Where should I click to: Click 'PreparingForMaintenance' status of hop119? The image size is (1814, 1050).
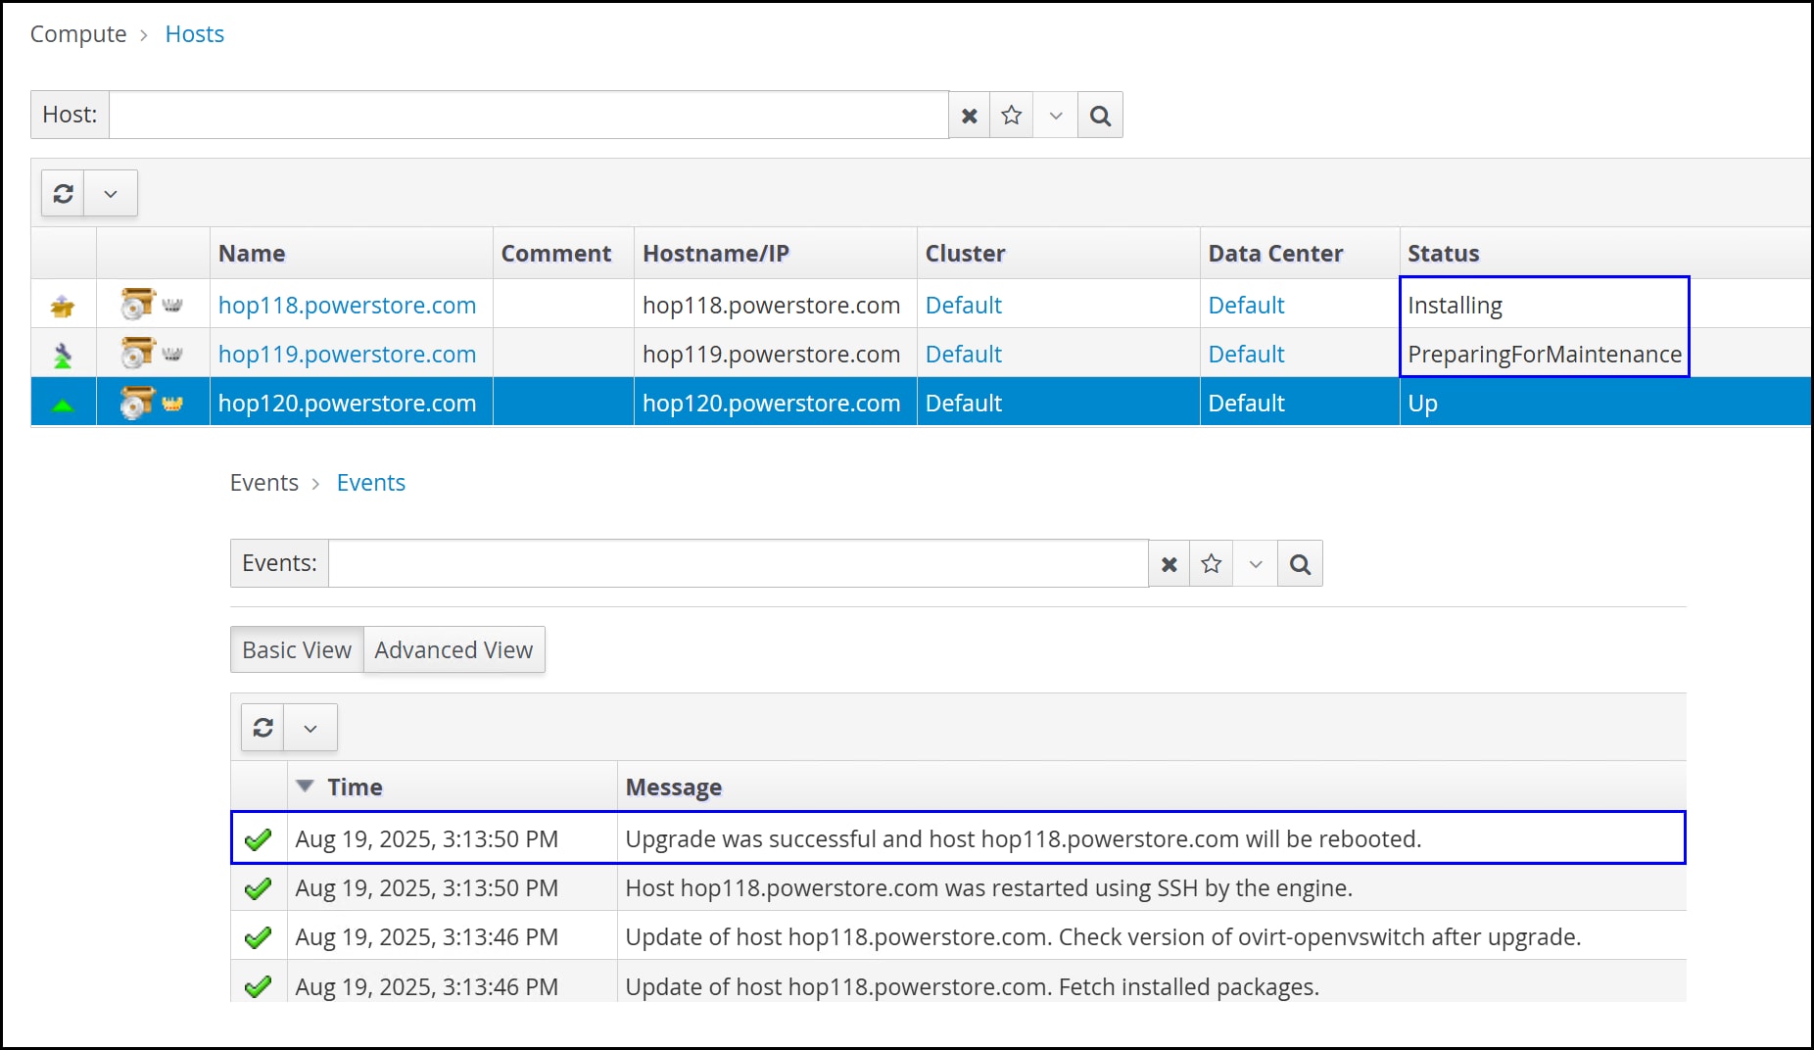pos(1545,354)
